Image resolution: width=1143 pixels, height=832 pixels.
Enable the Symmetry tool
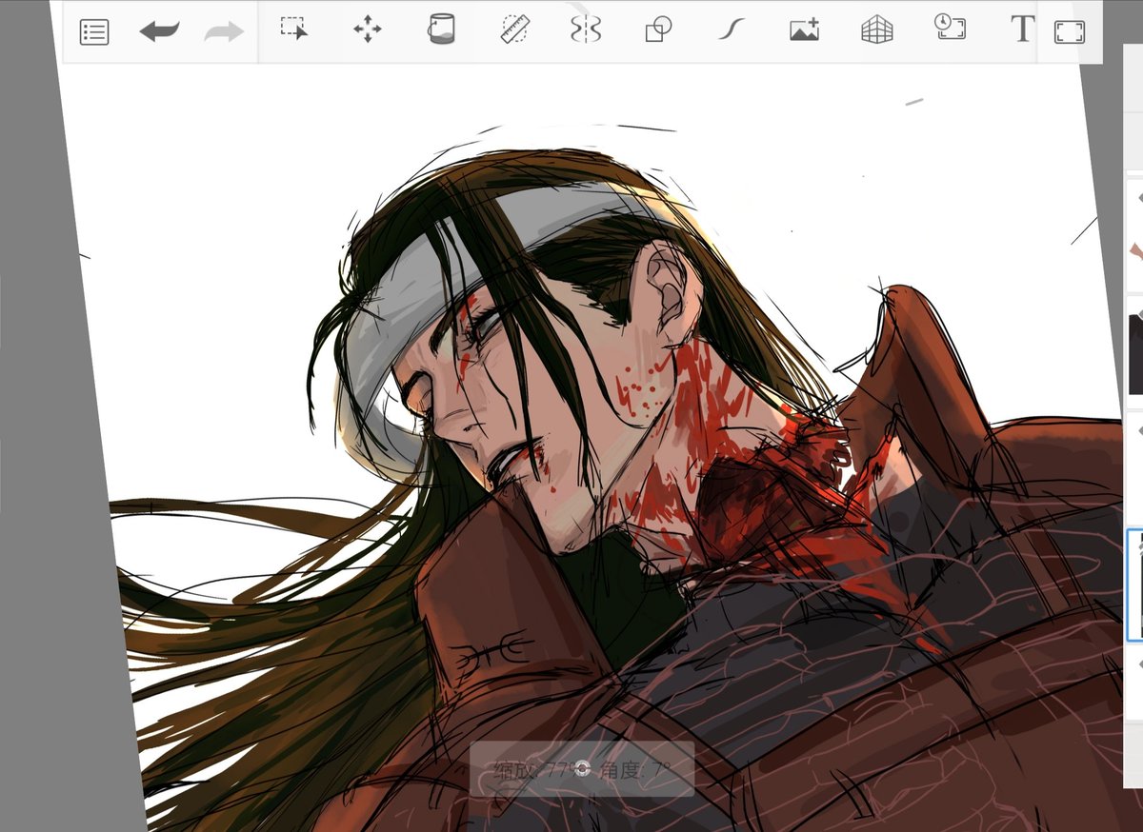pyautogui.click(x=586, y=29)
